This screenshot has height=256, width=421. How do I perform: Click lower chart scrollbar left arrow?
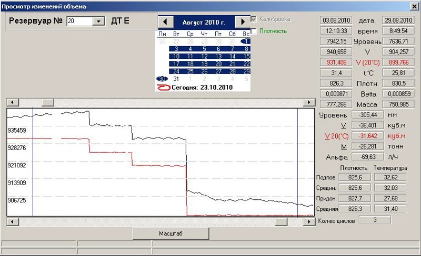[x=12, y=222]
